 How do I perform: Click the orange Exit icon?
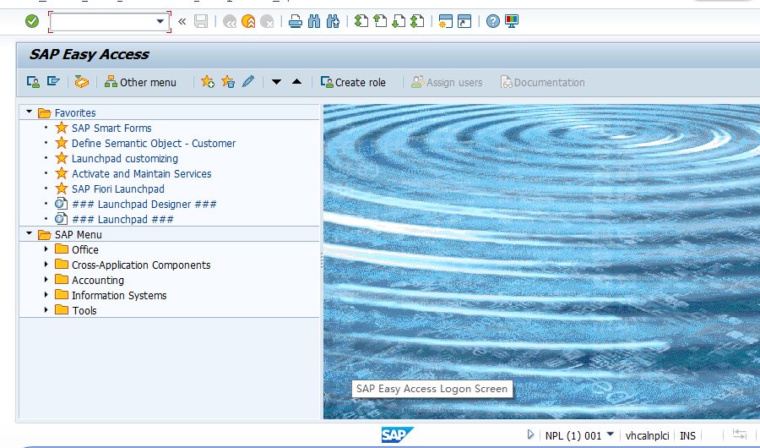[248, 21]
